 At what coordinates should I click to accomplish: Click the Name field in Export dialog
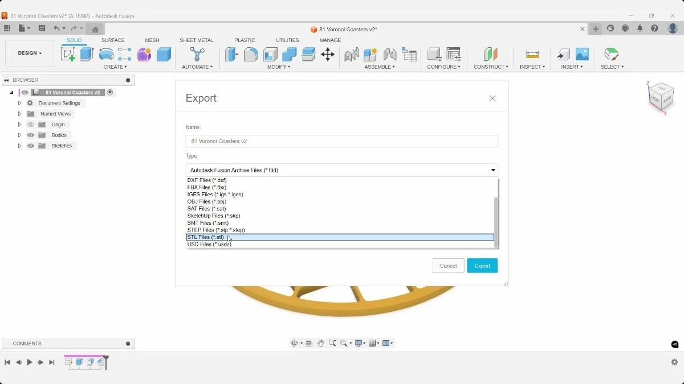[x=342, y=141]
